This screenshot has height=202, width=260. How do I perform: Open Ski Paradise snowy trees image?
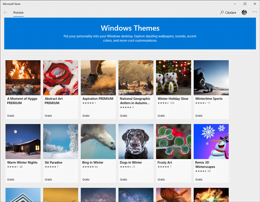[x=61, y=141]
